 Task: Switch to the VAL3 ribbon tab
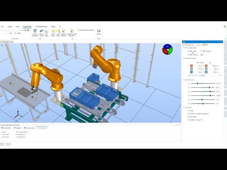pyautogui.click(x=17, y=27)
